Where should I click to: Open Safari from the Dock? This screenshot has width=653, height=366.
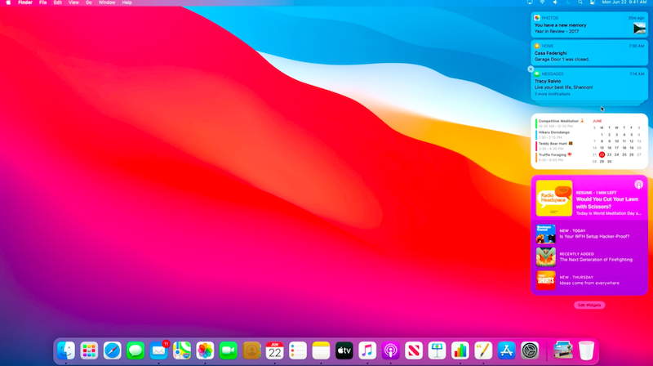(x=113, y=350)
